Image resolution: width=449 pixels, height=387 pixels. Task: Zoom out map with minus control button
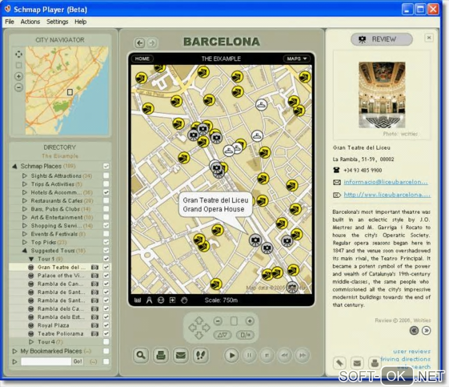click(218, 321)
